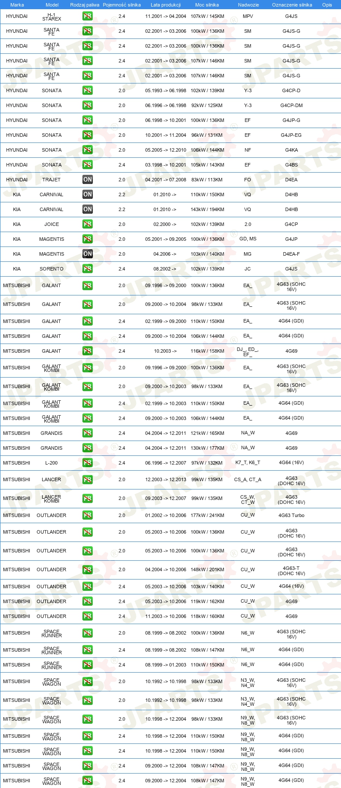Screen dimensions: 341x788
Task: Select the GD, MS body code cell
Action: [x=248, y=239]
